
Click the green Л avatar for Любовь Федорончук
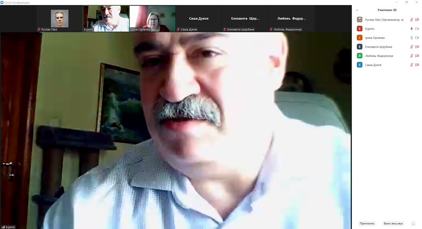point(360,56)
